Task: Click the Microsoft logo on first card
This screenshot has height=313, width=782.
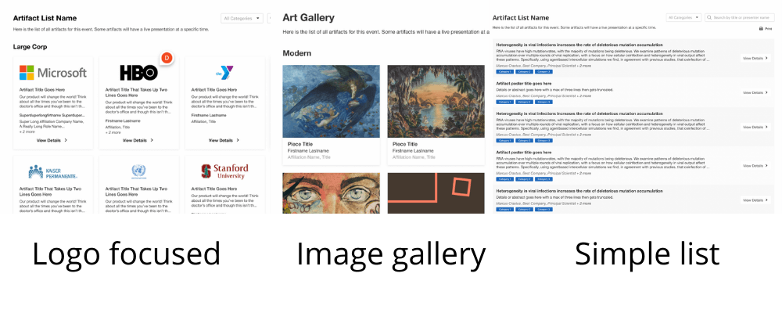Action: pos(52,73)
